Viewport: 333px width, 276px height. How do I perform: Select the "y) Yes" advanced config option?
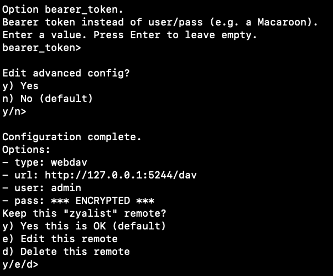click(20, 86)
